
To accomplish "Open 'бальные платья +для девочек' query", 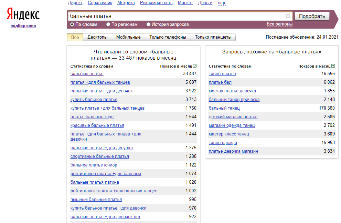I will [102, 91].
